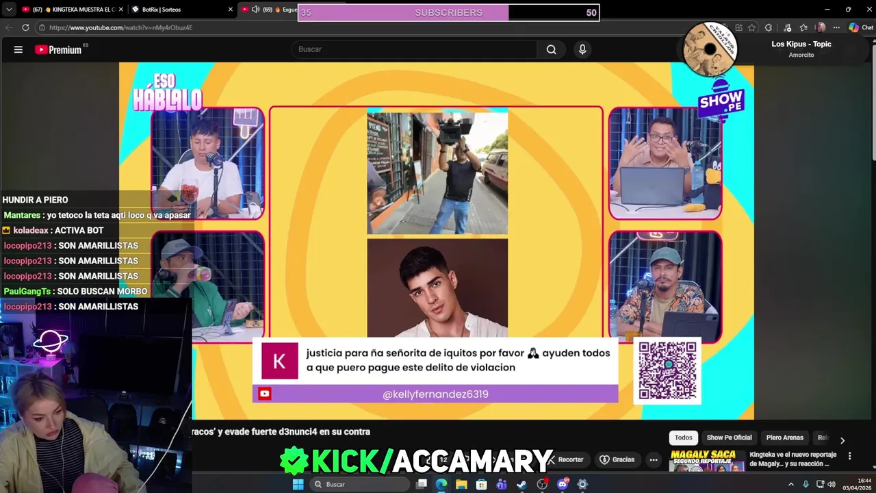Click the YouTube search magnifier button
876x493 pixels.
551,49
